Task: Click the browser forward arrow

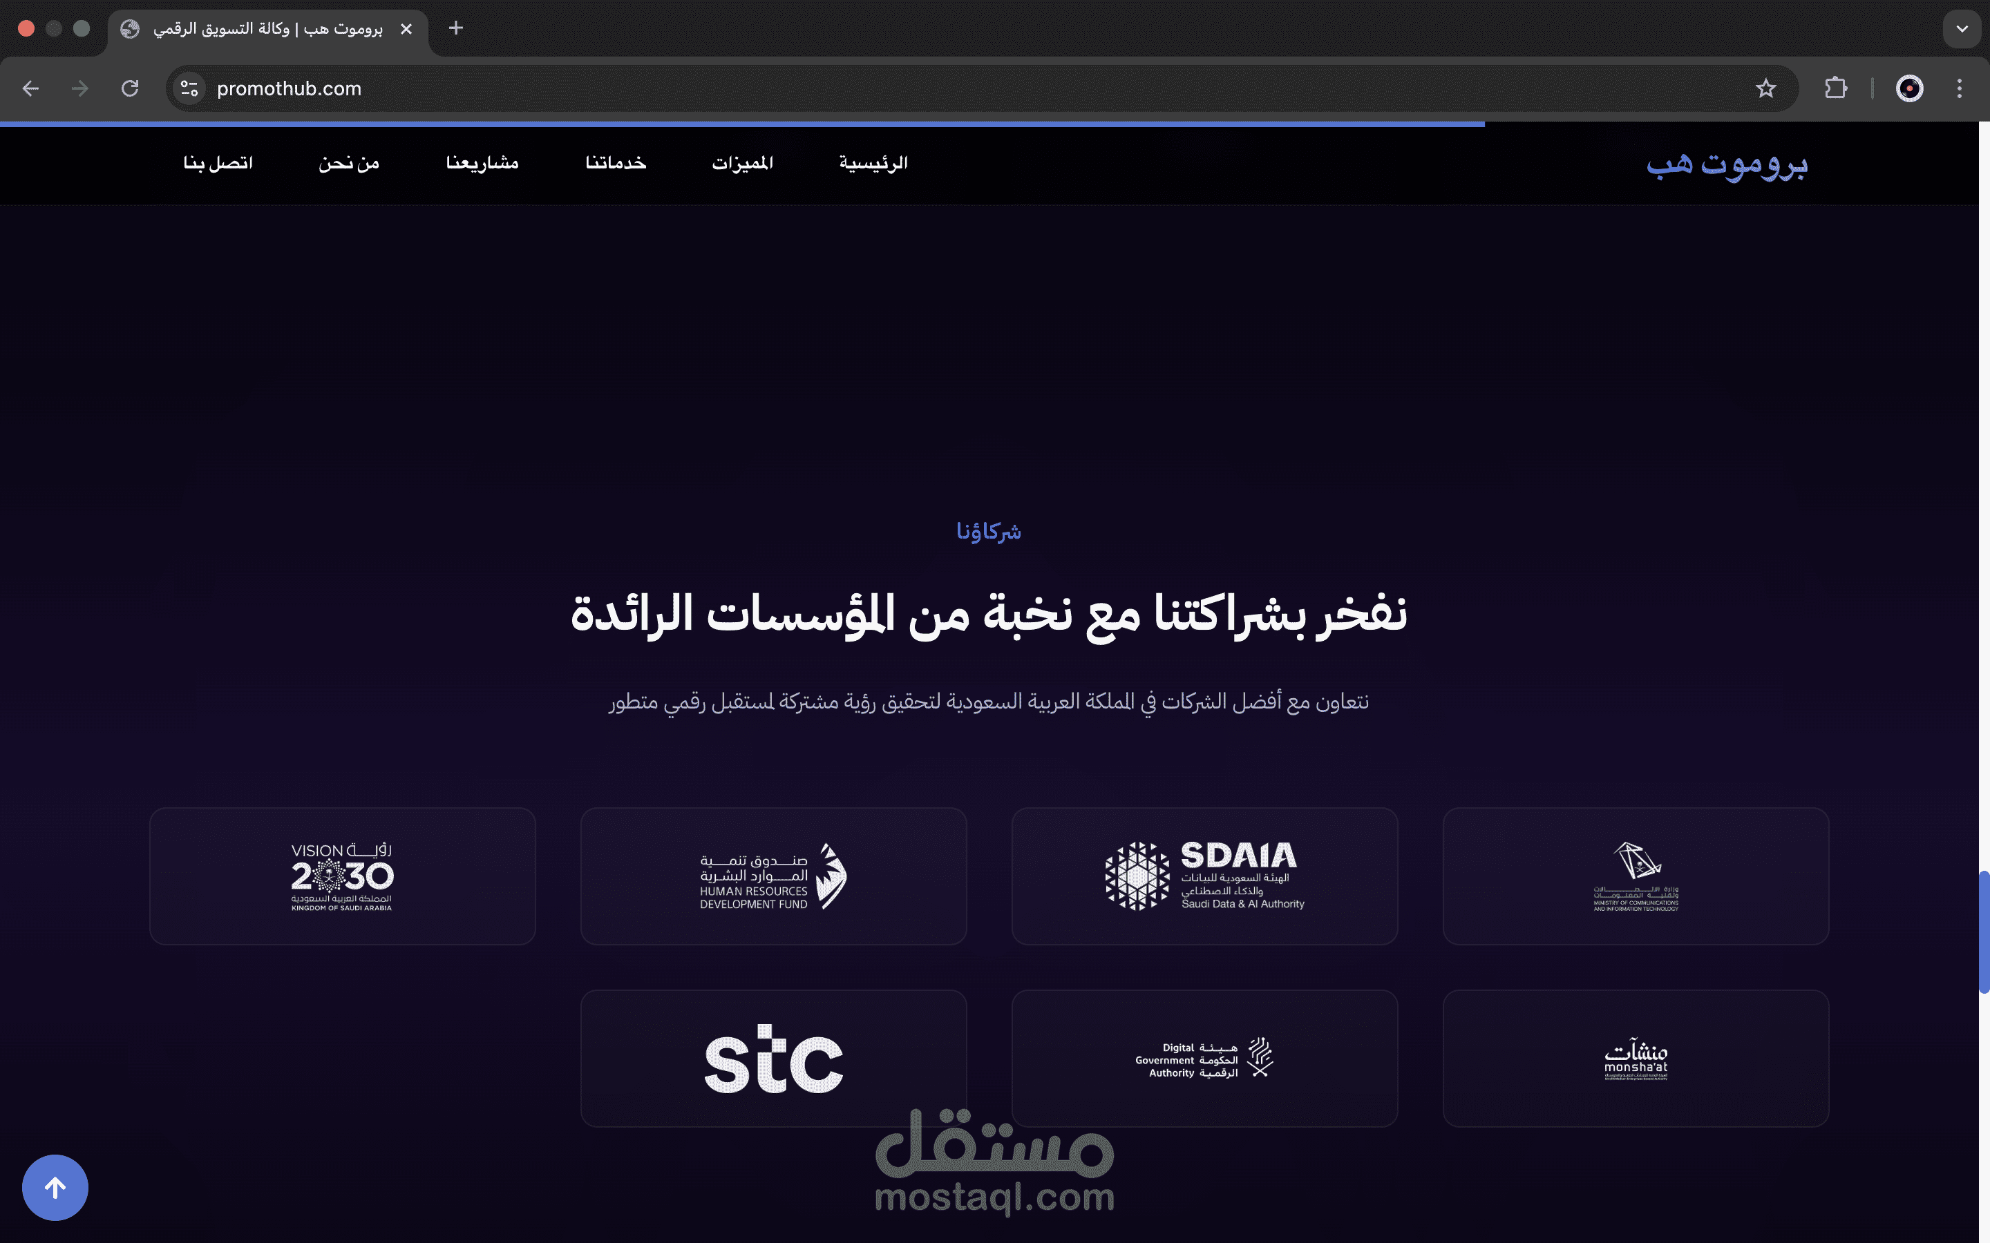Action: [x=79, y=88]
